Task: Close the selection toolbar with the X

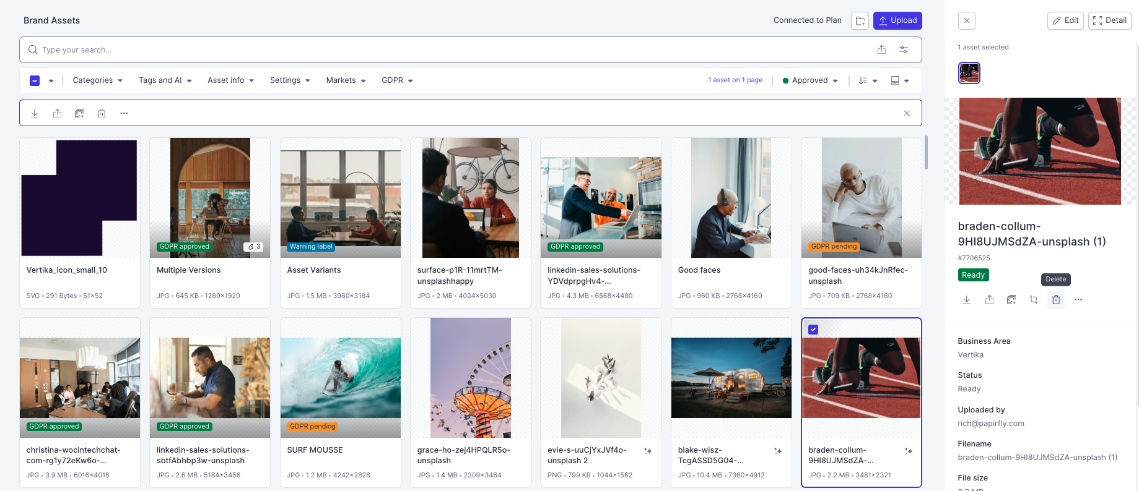Action: coord(907,113)
